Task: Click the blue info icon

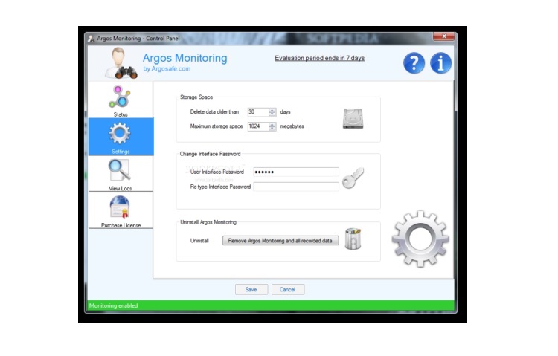Action: point(440,63)
